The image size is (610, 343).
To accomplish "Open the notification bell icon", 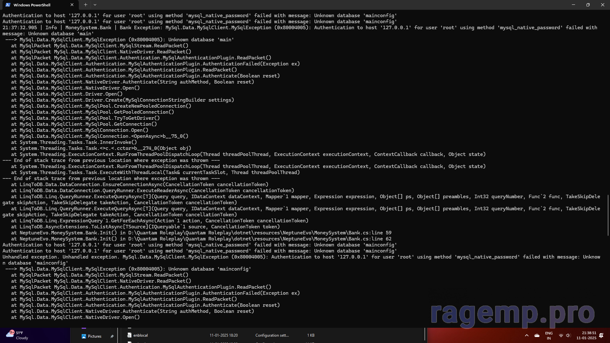I will [x=601, y=335].
